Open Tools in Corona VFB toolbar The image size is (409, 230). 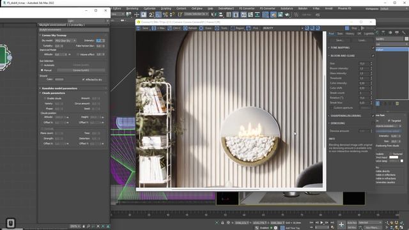coord(222,28)
